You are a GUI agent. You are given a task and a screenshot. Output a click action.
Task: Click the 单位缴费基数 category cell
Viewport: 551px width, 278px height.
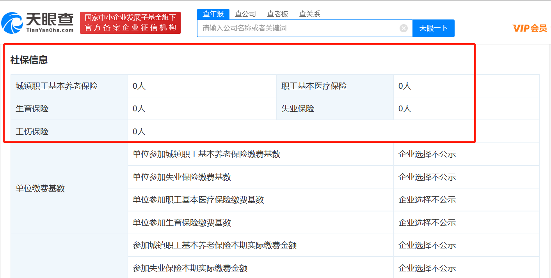point(40,188)
